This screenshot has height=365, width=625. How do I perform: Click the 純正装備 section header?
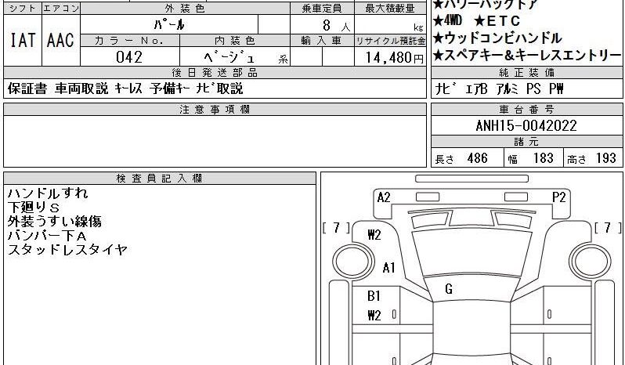[527, 73]
